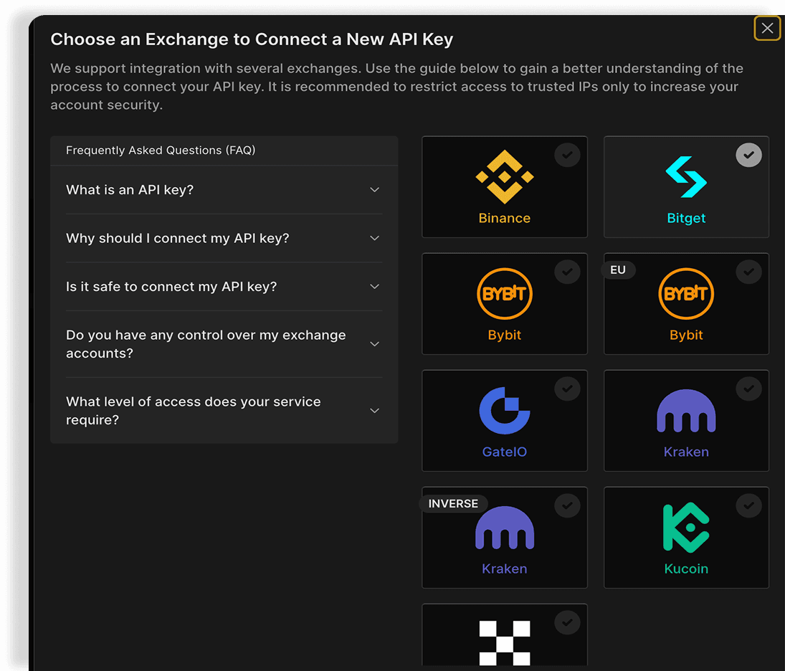Click the Kraken logo on INVERSE card

tap(504, 528)
